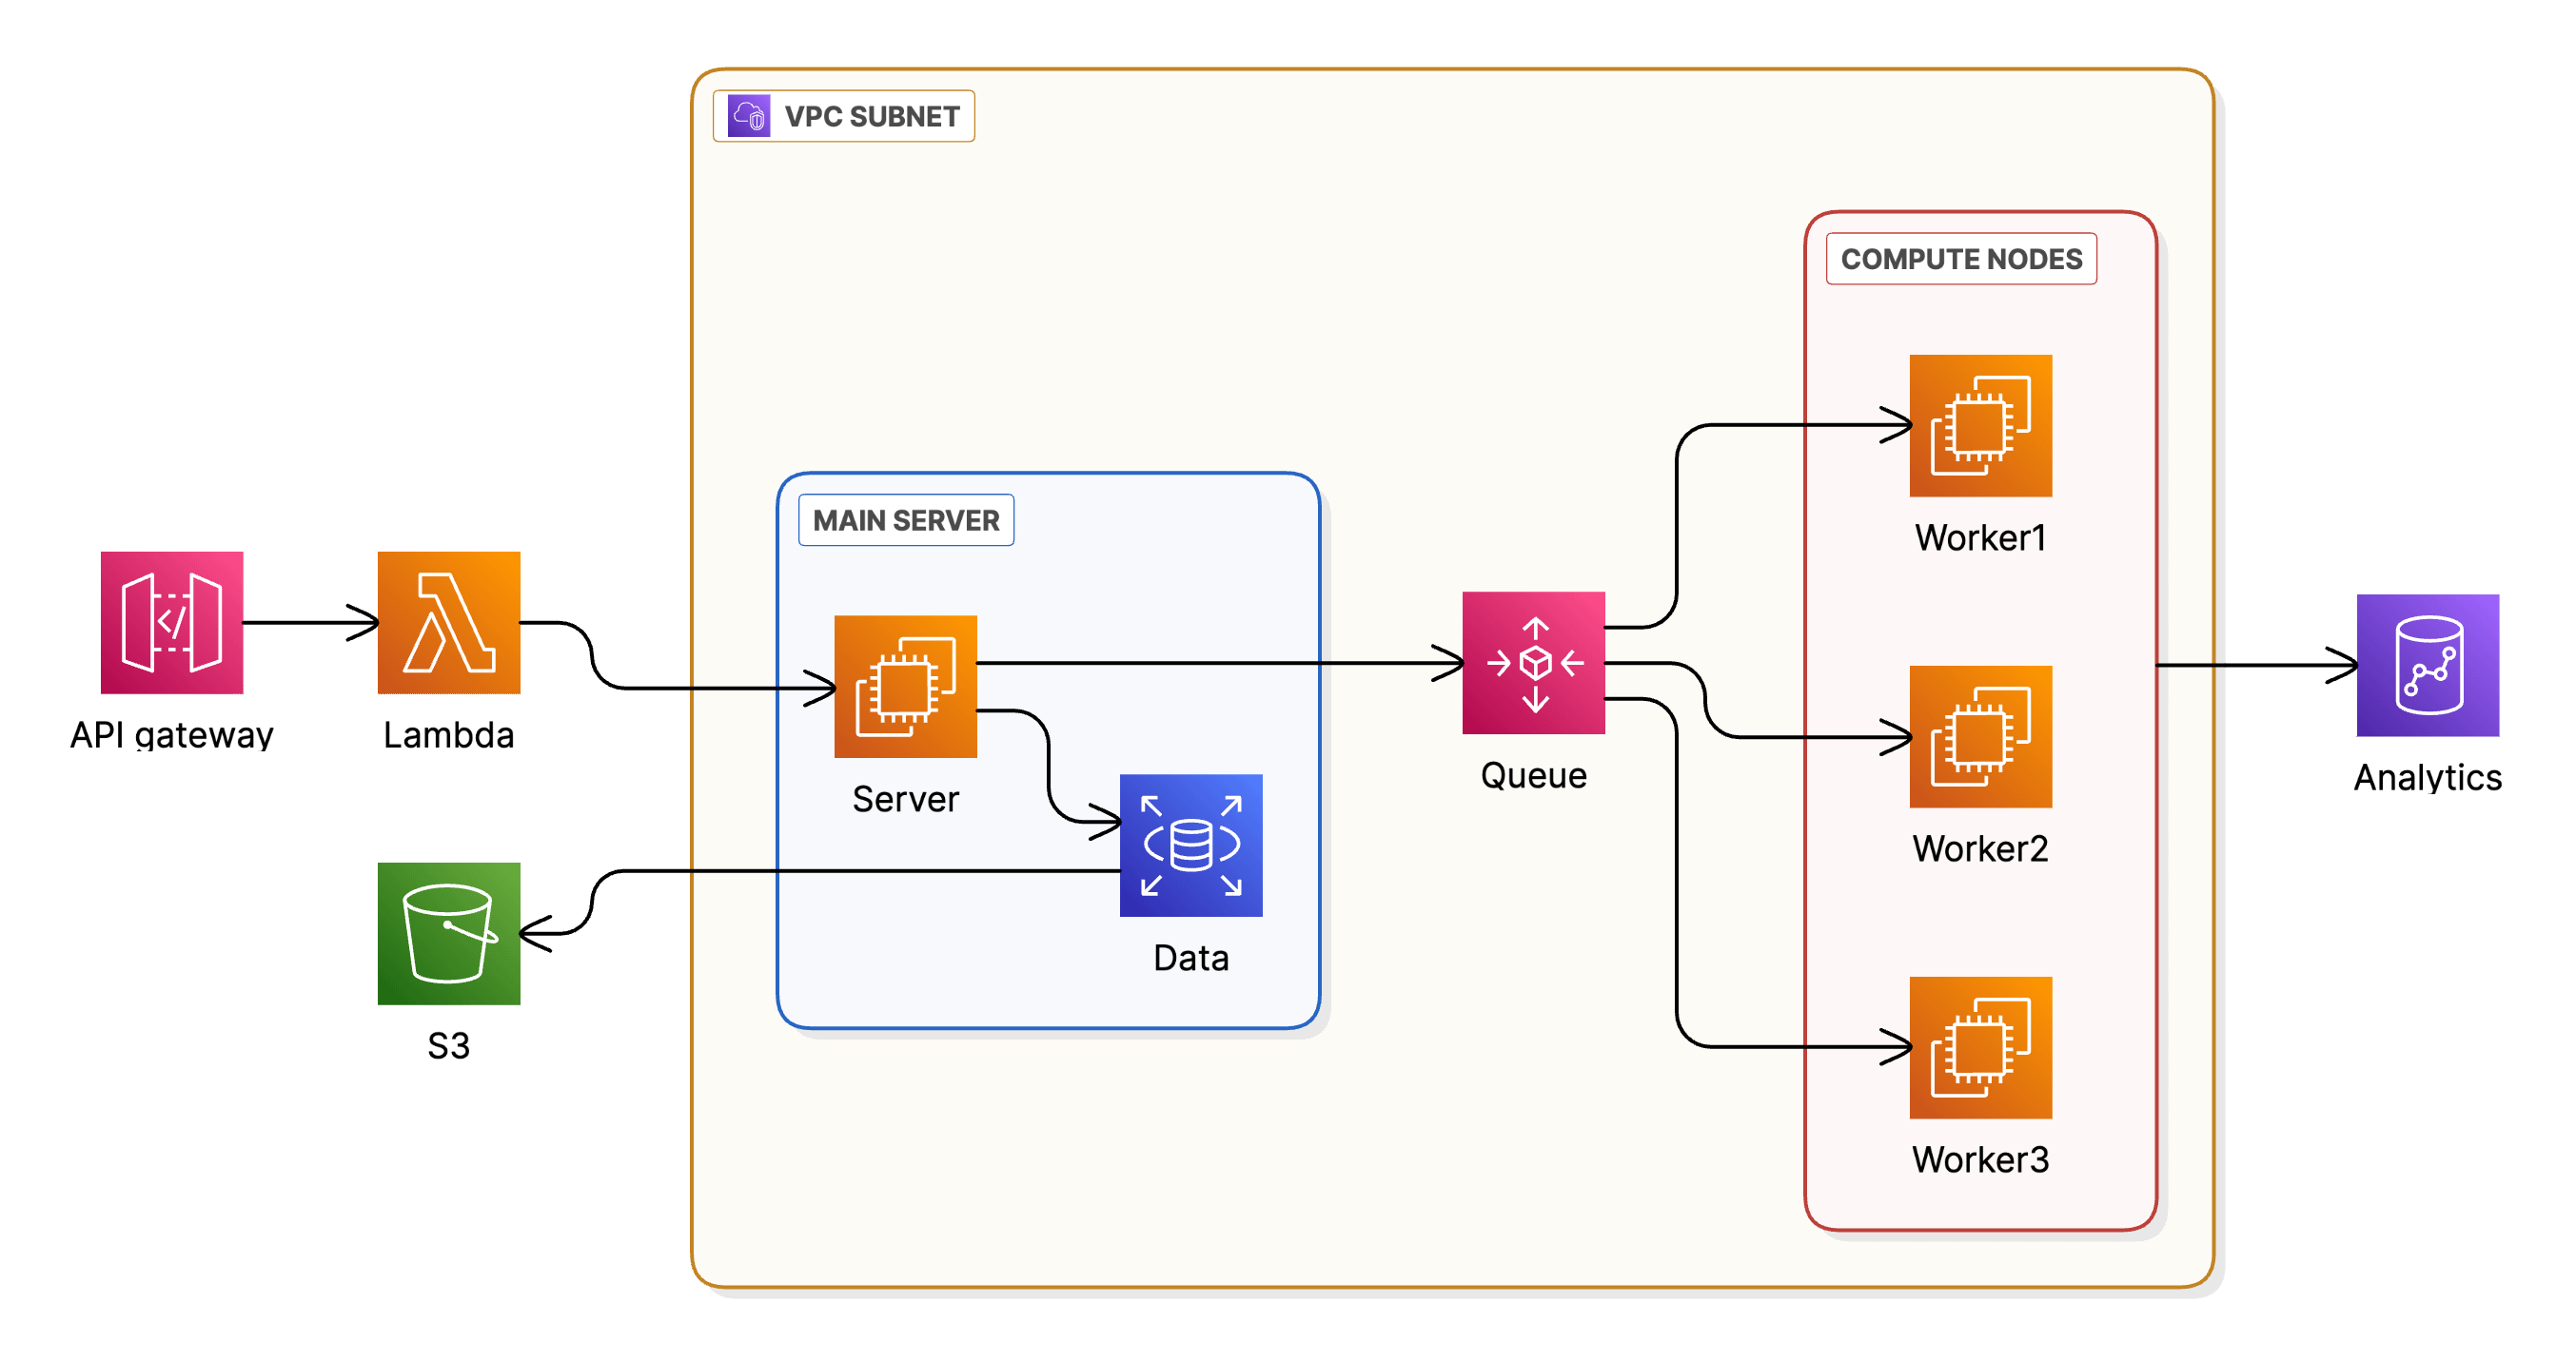
Task: Select the 'Analytics' text label
Action: 2428,777
